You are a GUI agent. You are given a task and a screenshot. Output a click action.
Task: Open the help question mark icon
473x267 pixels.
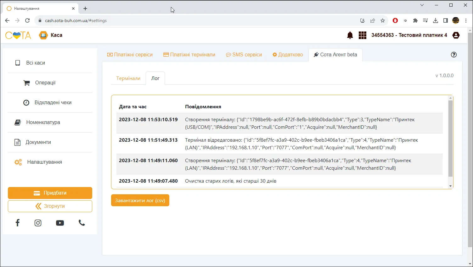[x=454, y=54]
